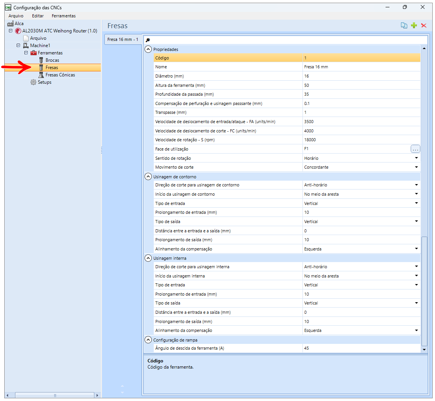The width and height of the screenshot is (435, 401).
Task: Open the Arquivo menu
Action: (16, 16)
